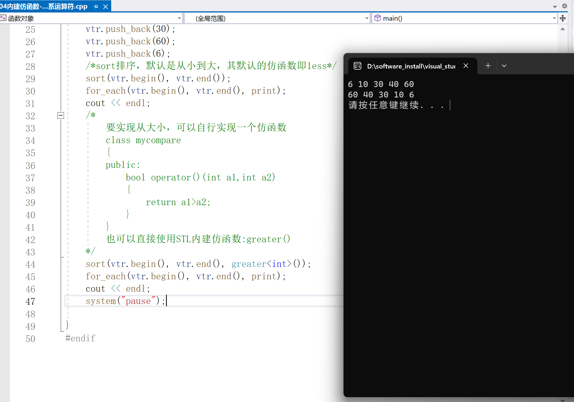Select the 04内建仿函数 cpp file tab

click(44, 6)
